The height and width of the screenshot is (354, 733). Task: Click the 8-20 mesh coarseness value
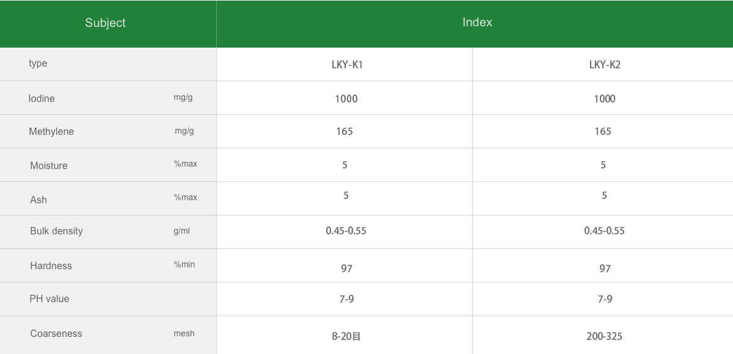coord(346,336)
